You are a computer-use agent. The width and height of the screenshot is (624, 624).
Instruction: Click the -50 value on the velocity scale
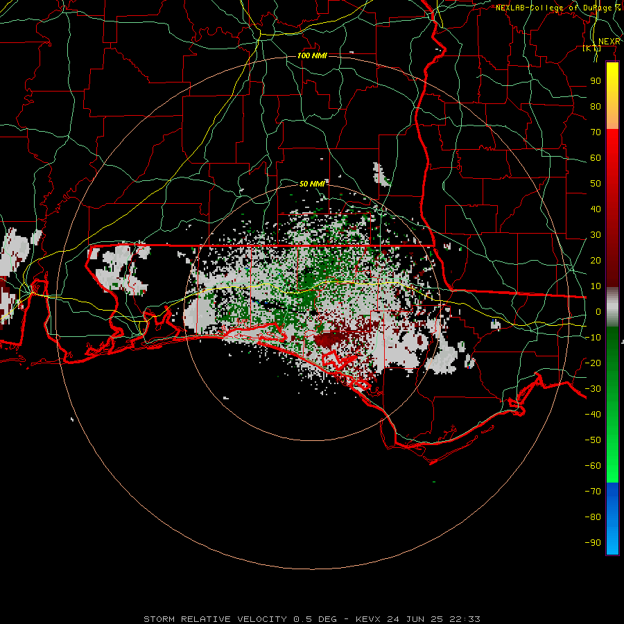pos(593,440)
